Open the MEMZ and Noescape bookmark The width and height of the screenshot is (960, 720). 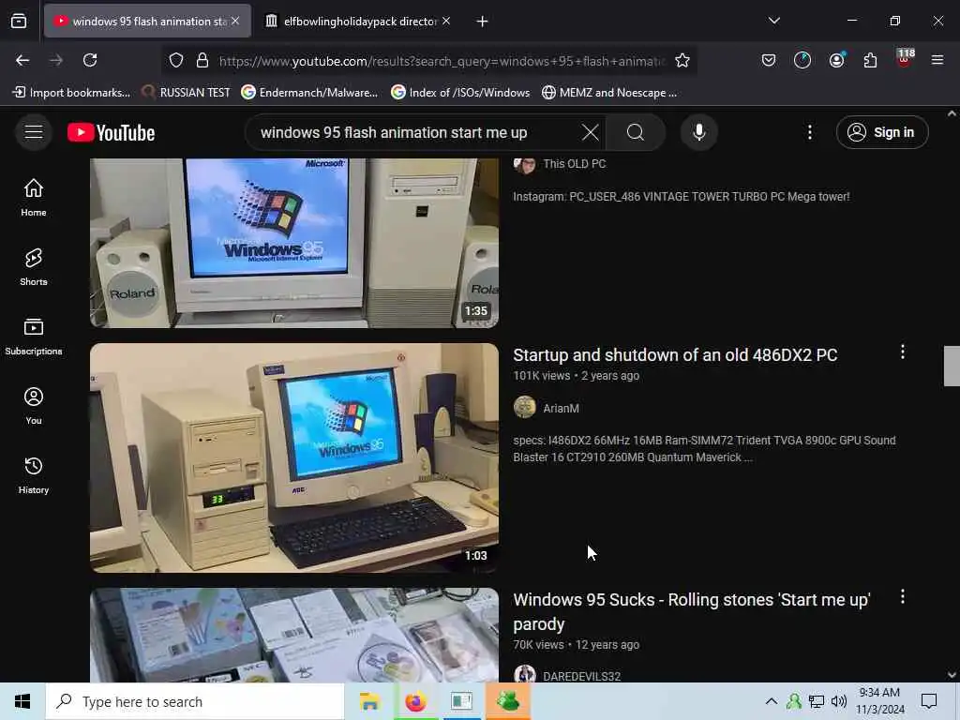pos(609,93)
